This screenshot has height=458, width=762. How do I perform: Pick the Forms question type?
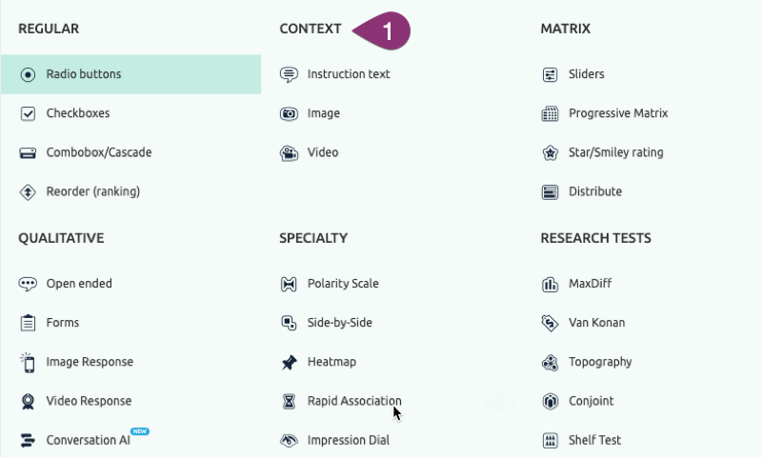[x=62, y=323]
